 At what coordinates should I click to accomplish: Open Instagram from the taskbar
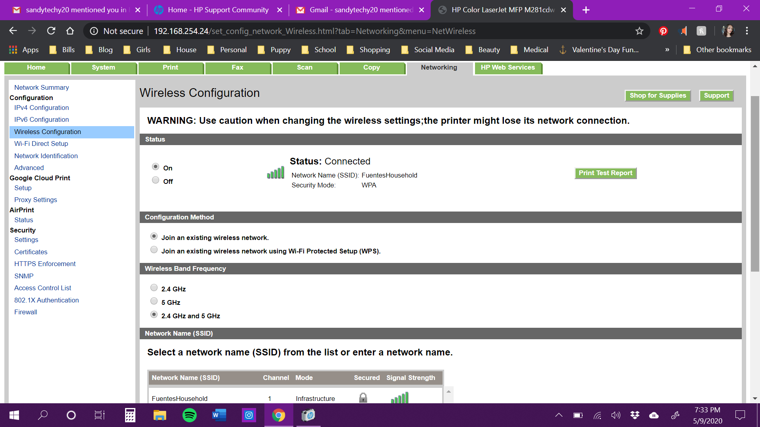coord(249,415)
